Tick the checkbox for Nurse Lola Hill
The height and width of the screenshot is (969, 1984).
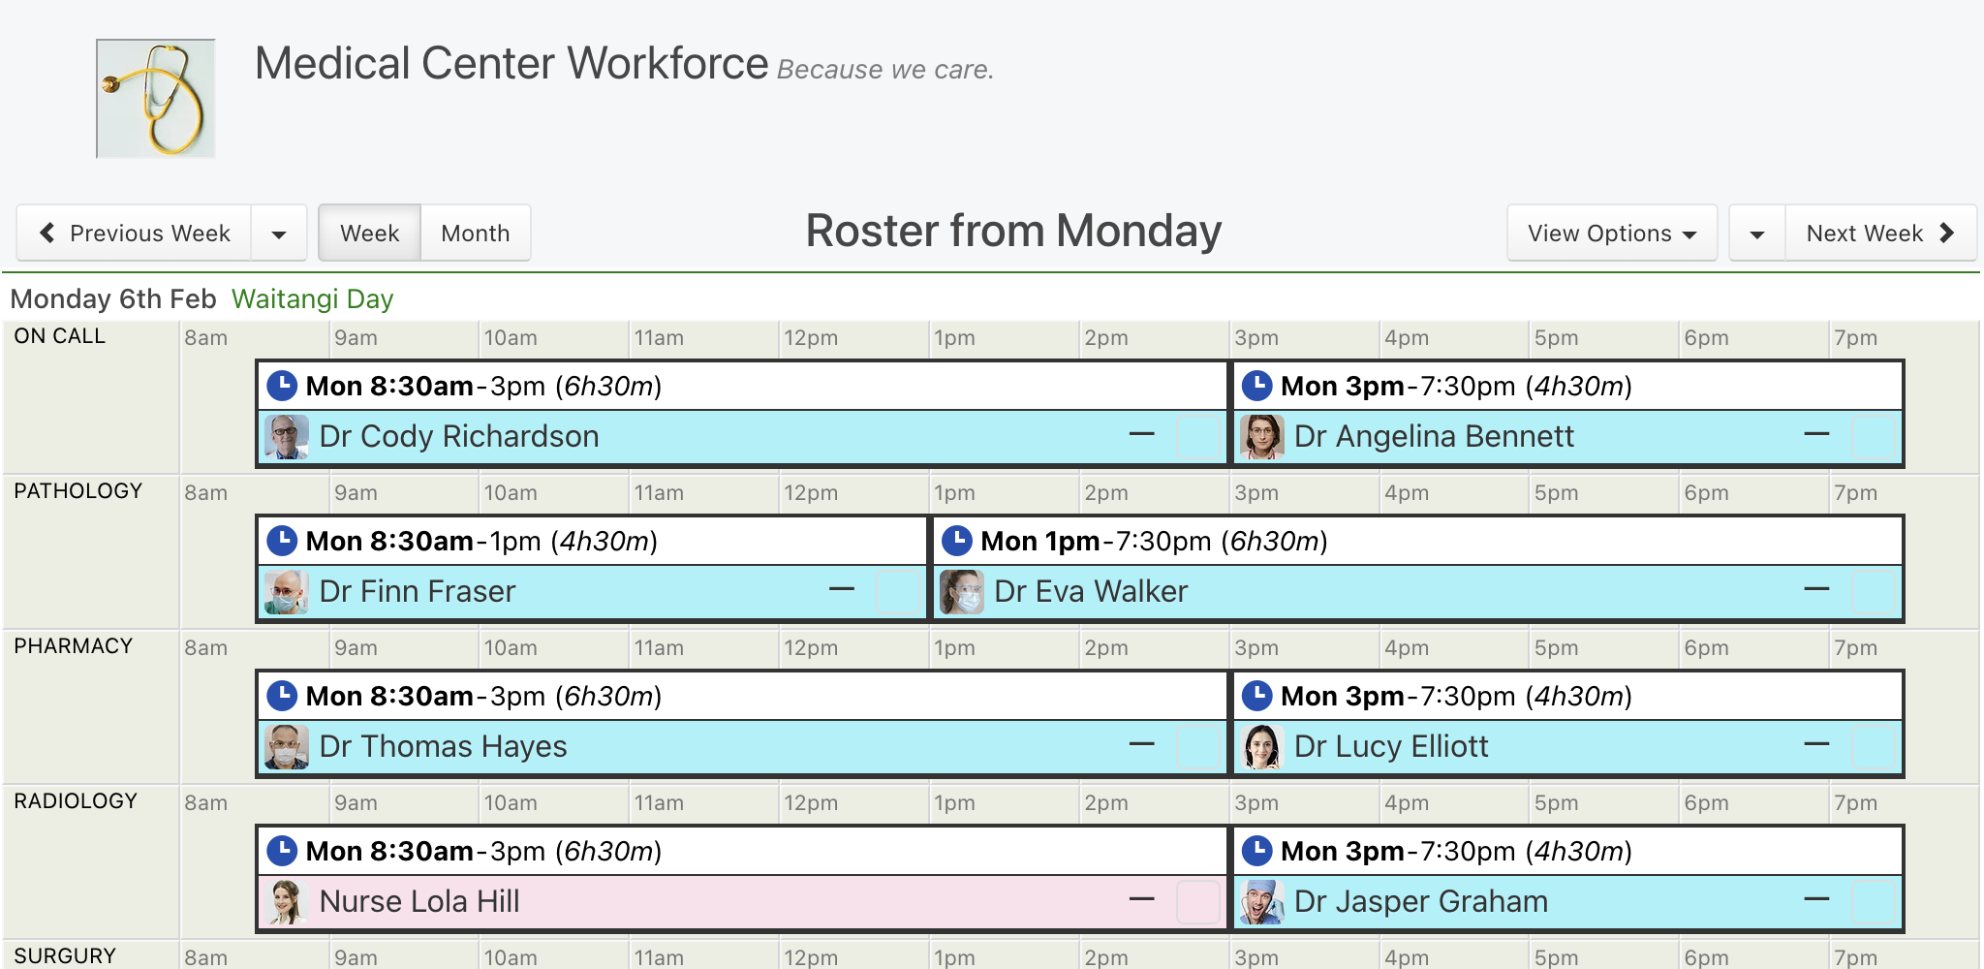click(x=1197, y=901)
